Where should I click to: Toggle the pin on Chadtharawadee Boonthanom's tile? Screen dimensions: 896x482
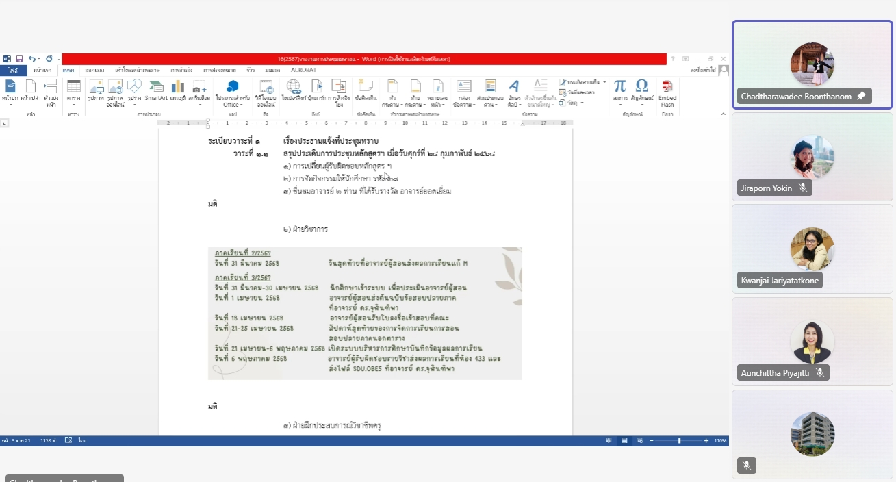tap(861, 96)
